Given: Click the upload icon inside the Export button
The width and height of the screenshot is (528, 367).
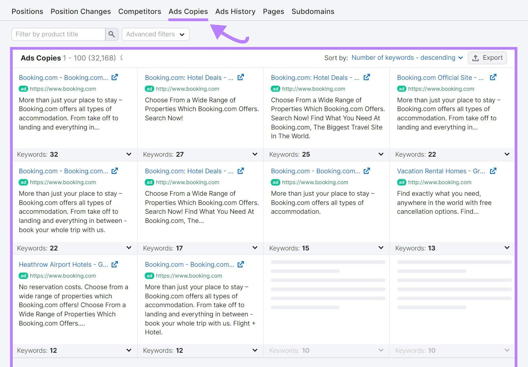Looking at the screenshot, I should [x=476, y=58].
